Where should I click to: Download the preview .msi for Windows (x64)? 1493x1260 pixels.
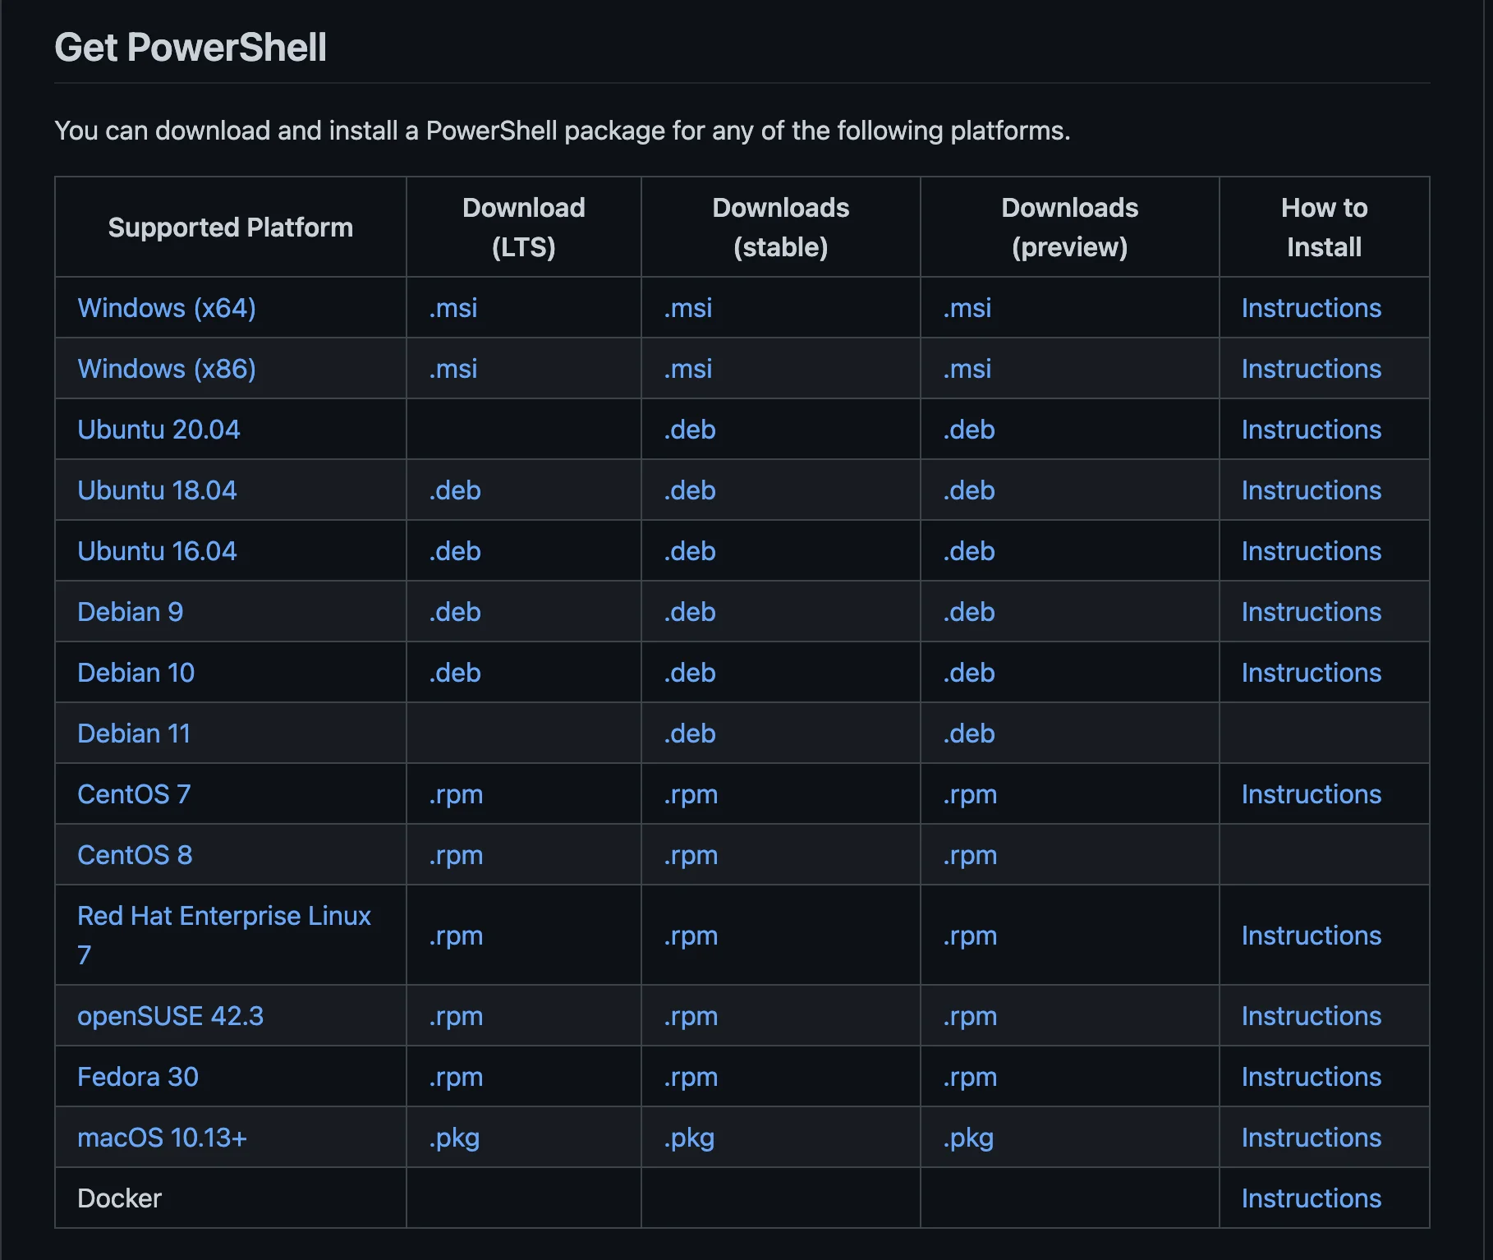967,308
